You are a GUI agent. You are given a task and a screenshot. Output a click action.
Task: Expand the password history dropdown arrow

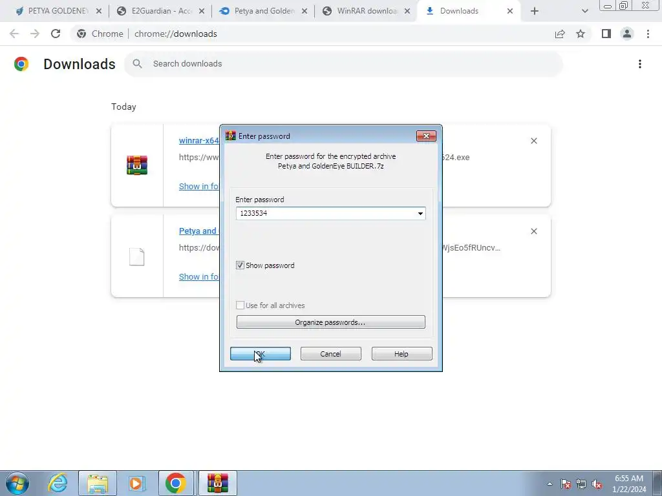(420, 213)
